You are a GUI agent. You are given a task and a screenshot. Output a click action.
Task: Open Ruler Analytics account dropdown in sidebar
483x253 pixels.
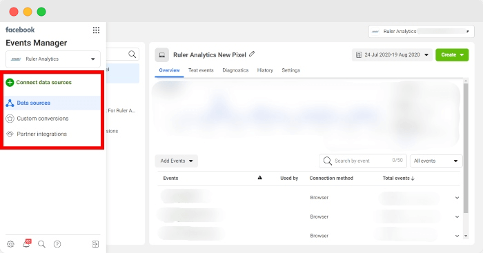click(53, 59)
